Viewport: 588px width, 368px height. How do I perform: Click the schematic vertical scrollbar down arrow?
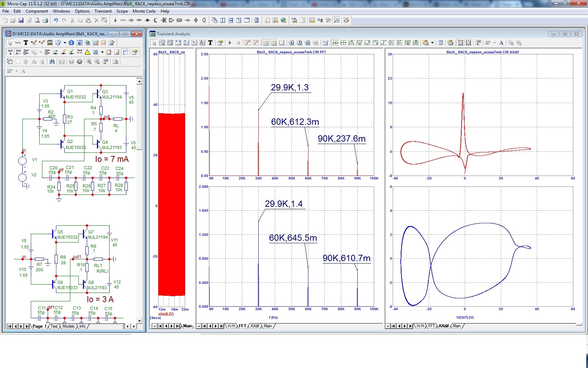click(x=139, y=321)
